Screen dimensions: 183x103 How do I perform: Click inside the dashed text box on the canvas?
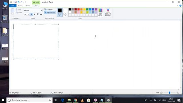[36, 42]
